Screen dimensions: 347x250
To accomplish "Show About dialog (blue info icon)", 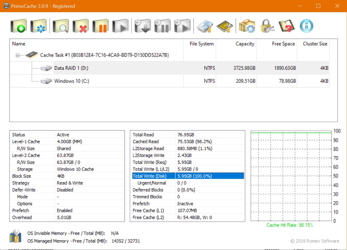I will coord(306,26).
